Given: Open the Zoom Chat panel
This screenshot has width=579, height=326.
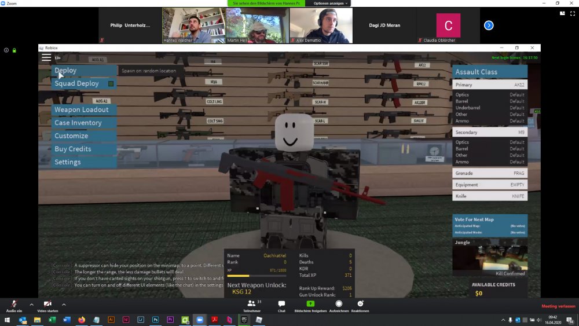Looking at the screenshot, I should click(281, 306).
